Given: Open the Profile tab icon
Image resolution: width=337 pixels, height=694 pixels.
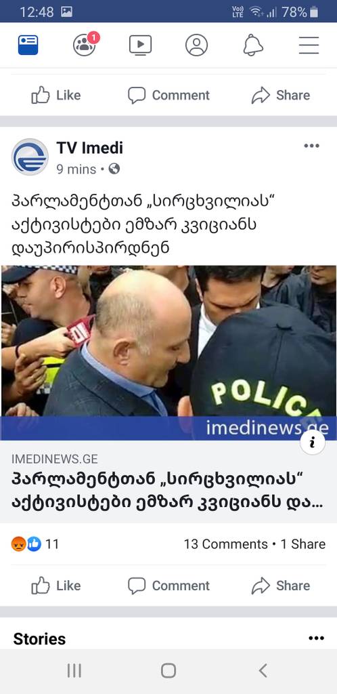Looking at the screenshot, I should 196,45.
